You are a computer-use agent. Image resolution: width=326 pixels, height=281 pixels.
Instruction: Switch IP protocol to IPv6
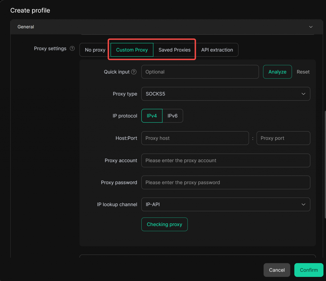[x=173, y=116]
